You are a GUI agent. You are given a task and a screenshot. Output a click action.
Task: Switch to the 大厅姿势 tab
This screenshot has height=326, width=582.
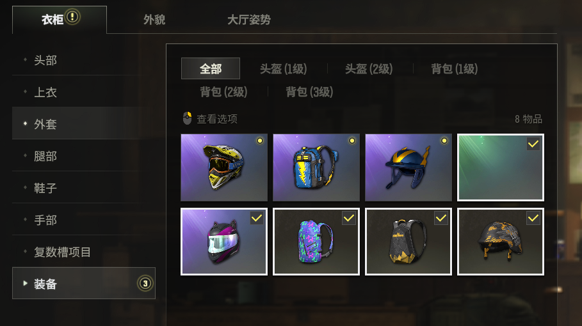(248, 20)
